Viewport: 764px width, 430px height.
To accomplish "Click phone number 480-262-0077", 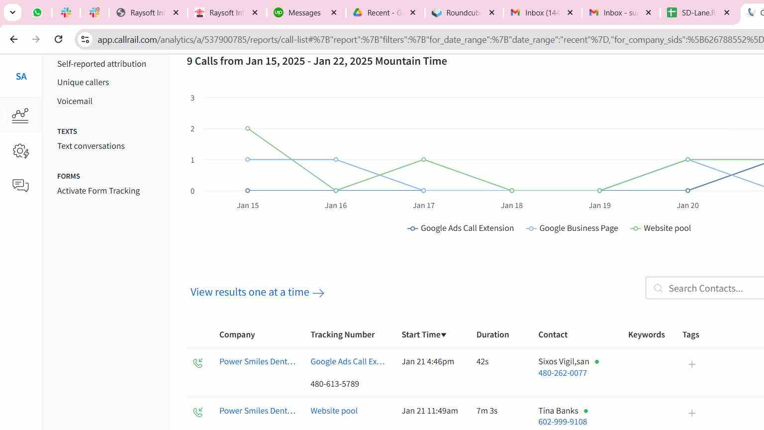I will pos(563,373).
